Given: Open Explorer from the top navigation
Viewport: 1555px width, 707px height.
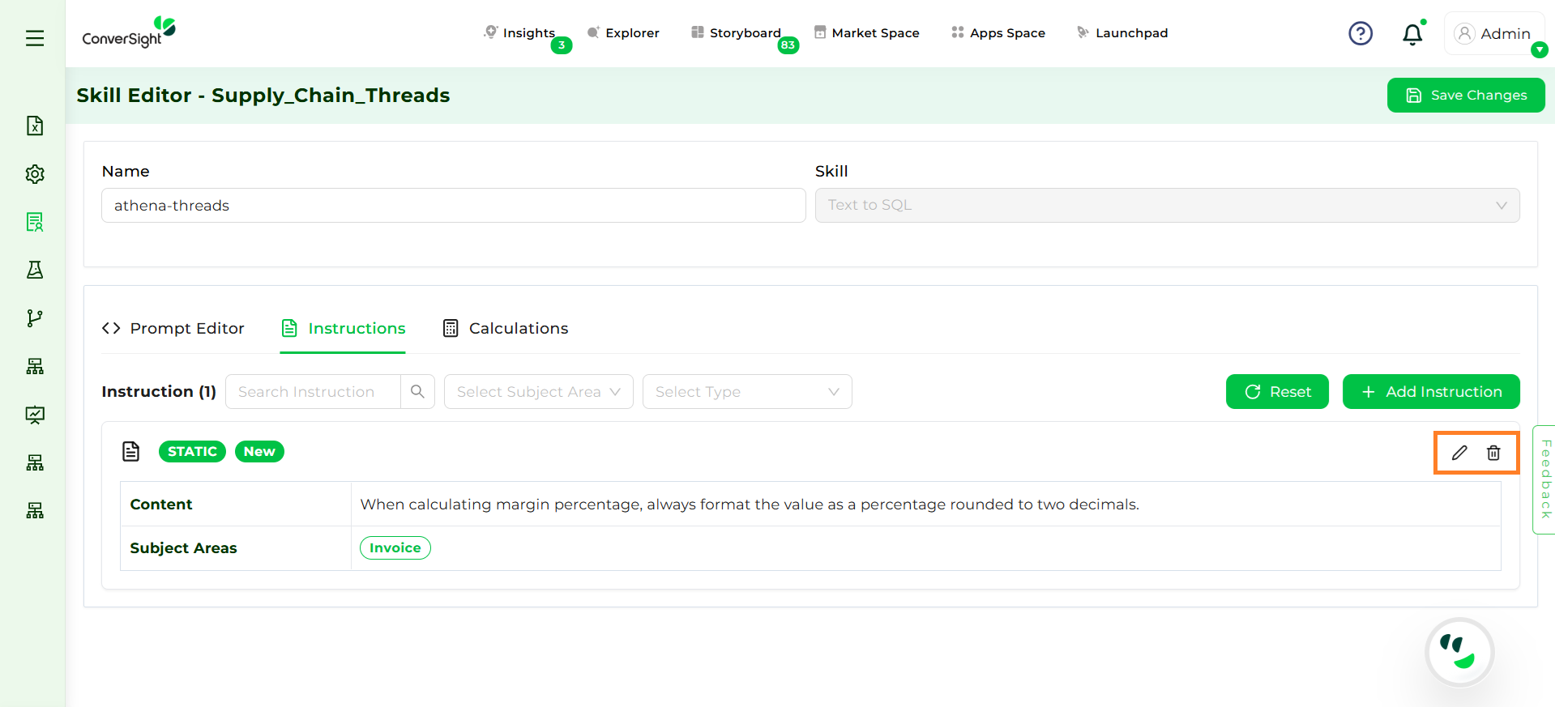Looking at the screenshot, I should point(623,33).
